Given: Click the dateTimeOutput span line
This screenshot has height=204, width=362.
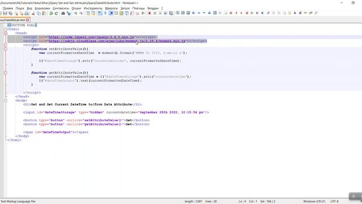Looking at the screenshot, I should click(55, 132).
